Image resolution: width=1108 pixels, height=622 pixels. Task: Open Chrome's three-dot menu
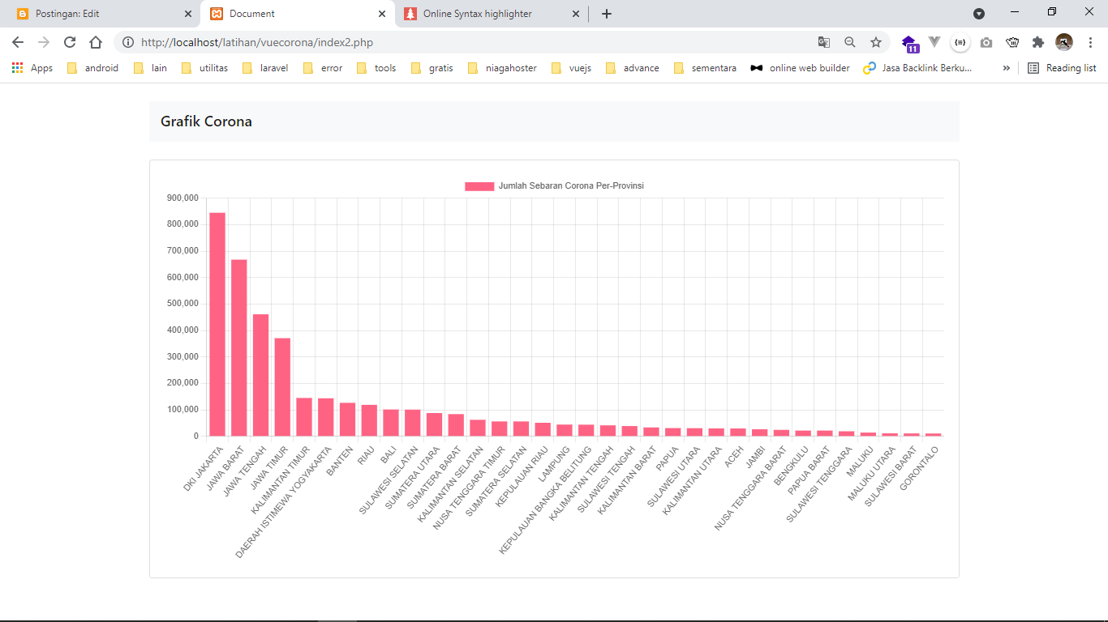coord(1091,42)
